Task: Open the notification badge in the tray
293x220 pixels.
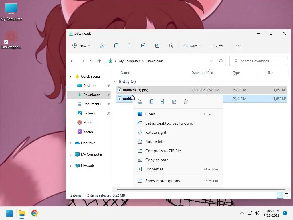Action: point(285,213)
